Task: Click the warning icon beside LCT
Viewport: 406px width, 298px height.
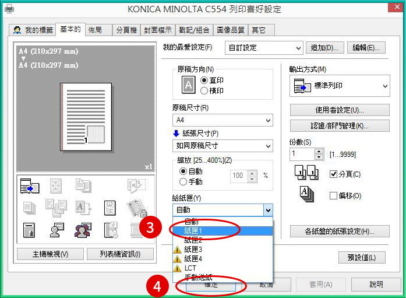Action: click(x=177, y=268)
